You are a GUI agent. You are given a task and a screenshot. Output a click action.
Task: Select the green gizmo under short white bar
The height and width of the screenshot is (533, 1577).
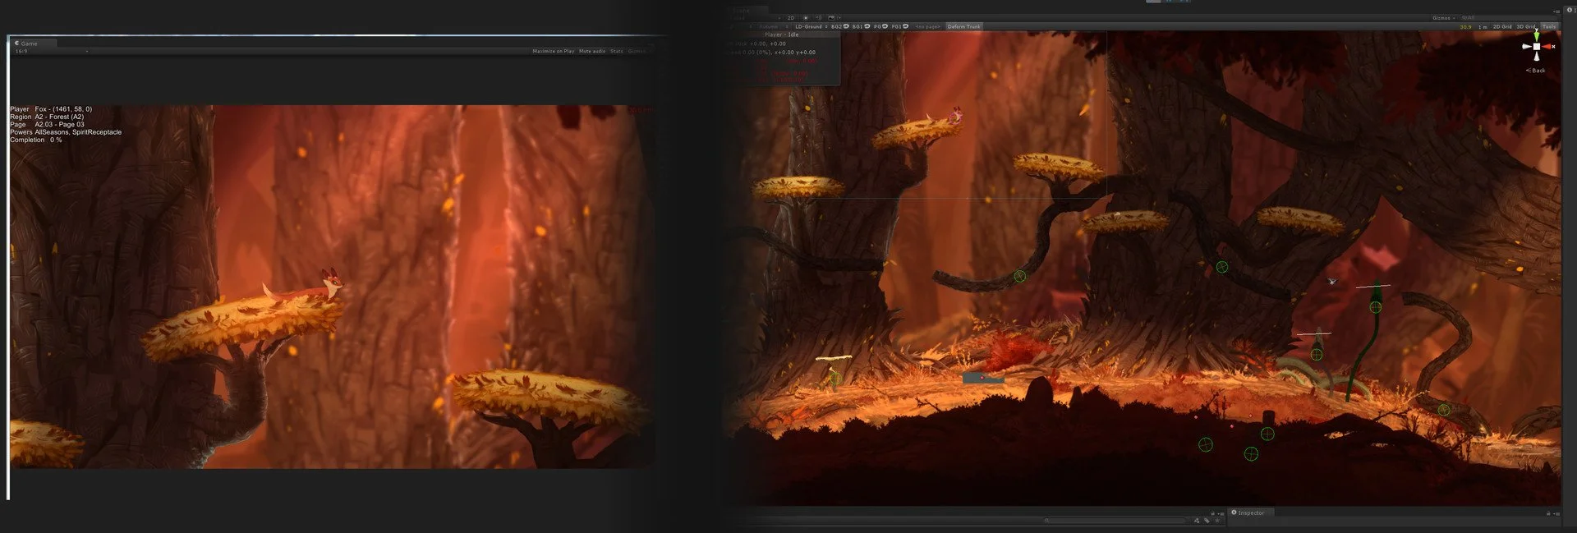[x=1316, y=355]
